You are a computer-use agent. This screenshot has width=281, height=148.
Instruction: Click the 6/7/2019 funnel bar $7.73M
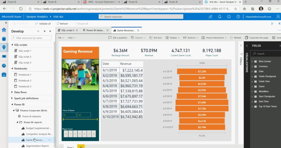tap(202, 108)
